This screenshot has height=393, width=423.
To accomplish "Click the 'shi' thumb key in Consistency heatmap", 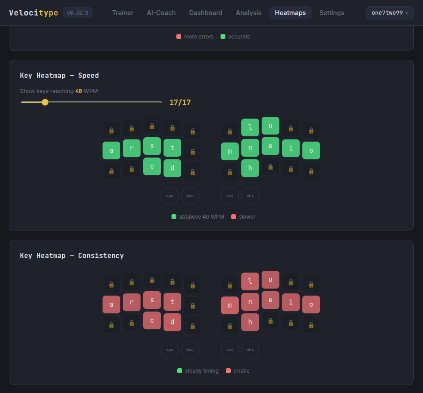I will 250,350.
